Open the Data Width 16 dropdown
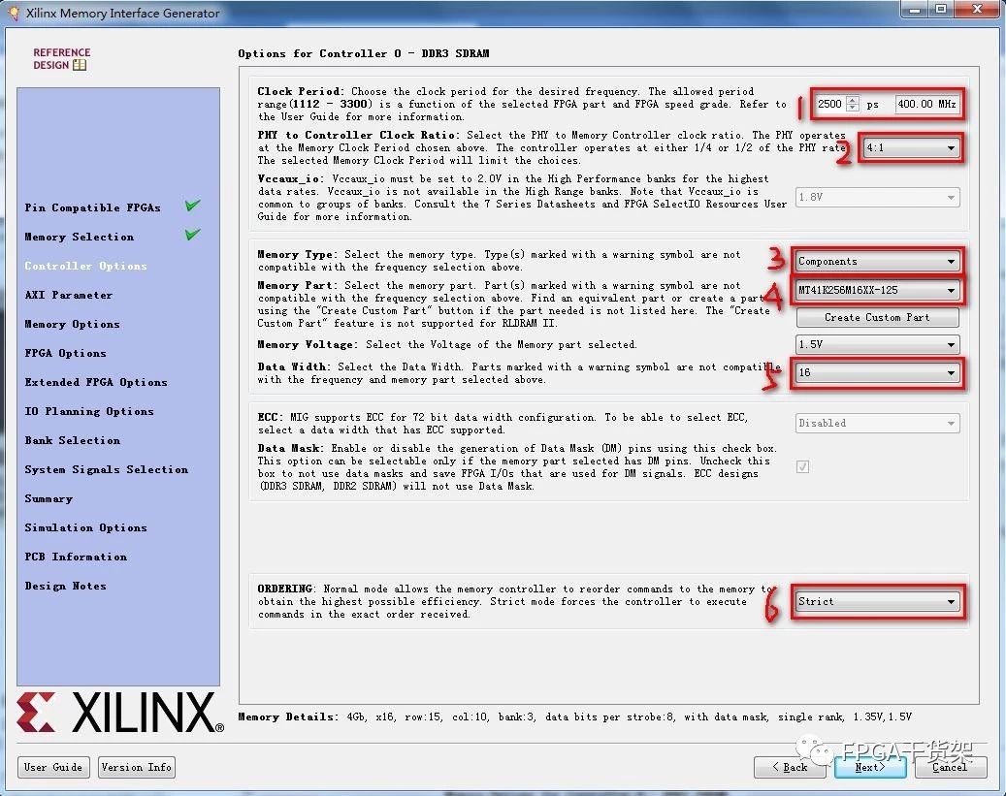Viewport: 1006px width, 796px height. (x=878, y=372)
